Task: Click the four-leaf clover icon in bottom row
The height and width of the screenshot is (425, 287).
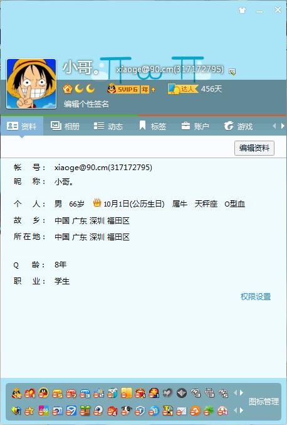Action: click(x=209, y=411)
